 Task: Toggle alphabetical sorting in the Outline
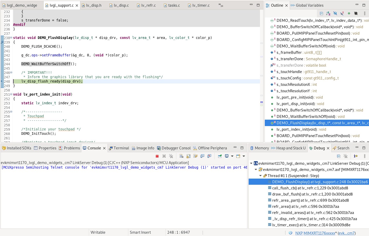click(x=328, y=13)
